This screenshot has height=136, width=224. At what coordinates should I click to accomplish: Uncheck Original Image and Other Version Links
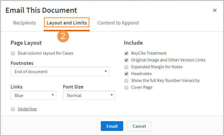[126, 60]
